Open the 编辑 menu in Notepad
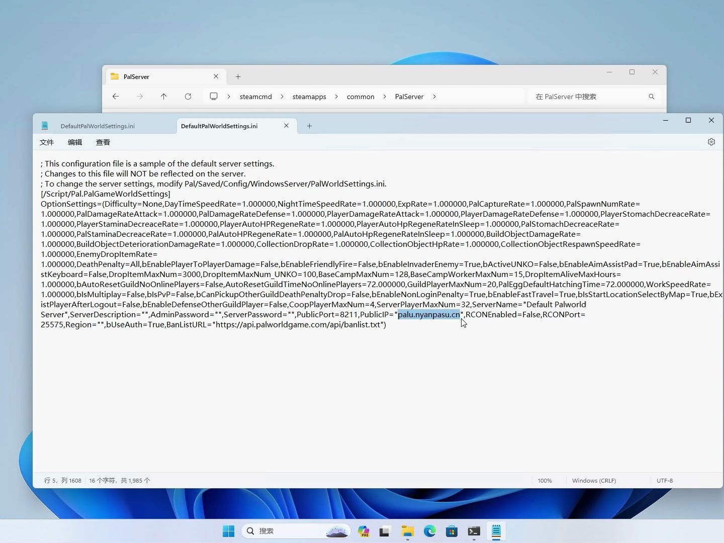The height and width of the screenshot is (543, 724). pos(75,142)
